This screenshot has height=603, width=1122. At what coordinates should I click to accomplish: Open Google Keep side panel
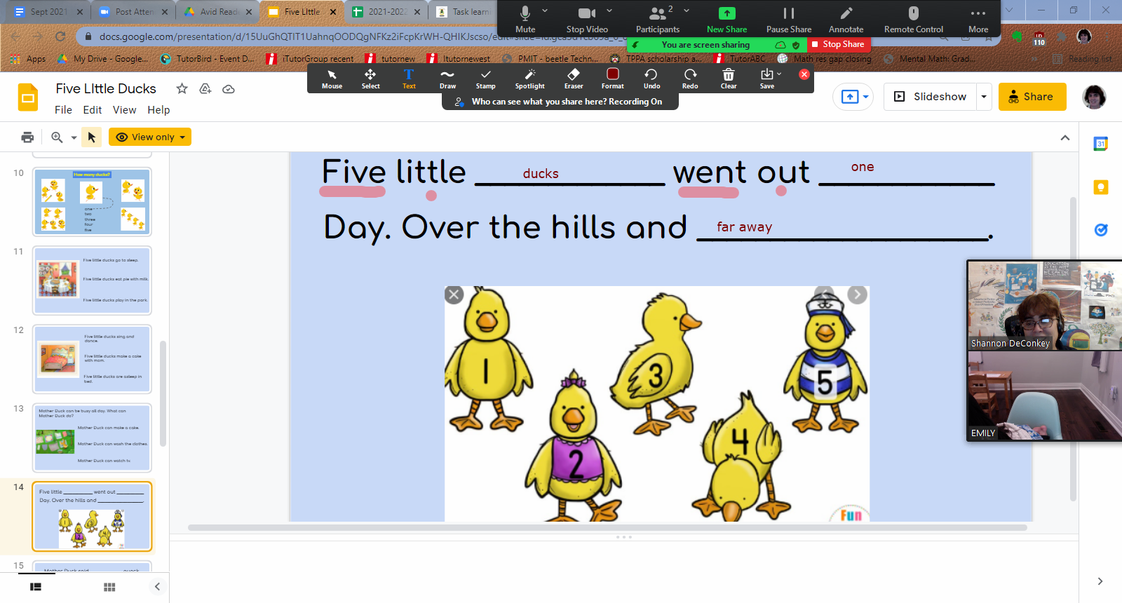coord(1101,187)
